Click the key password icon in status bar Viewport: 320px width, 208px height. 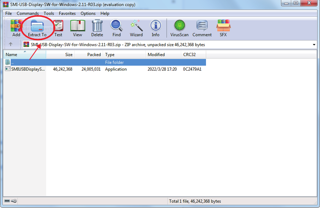14,201
